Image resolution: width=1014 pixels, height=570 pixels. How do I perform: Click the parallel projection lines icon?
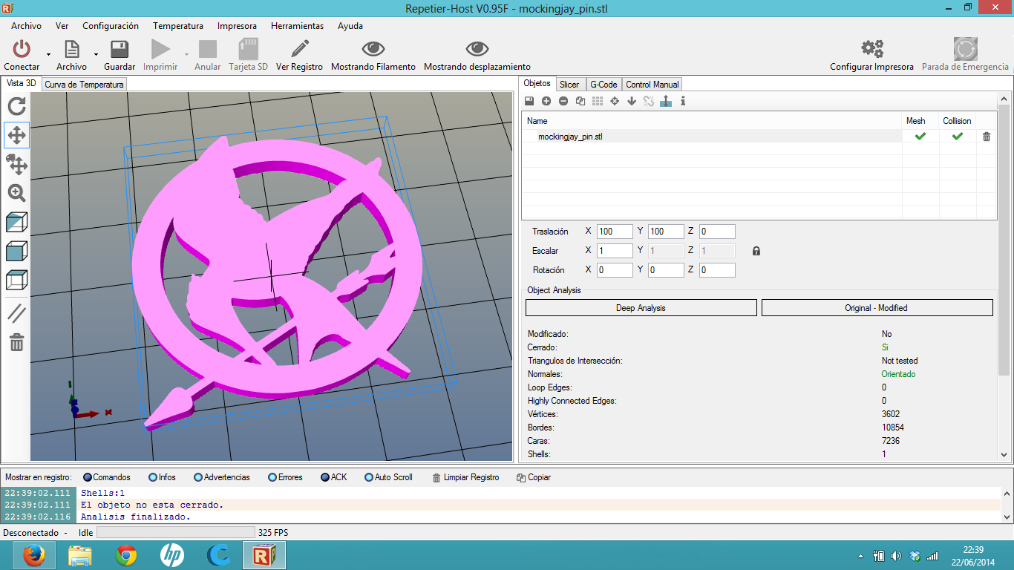point(16,313)
